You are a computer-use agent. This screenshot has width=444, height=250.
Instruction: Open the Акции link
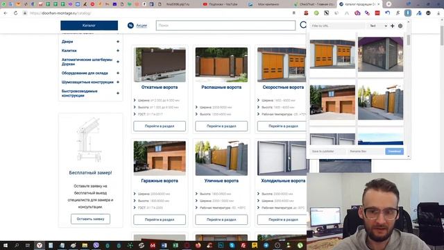point(142,26)
